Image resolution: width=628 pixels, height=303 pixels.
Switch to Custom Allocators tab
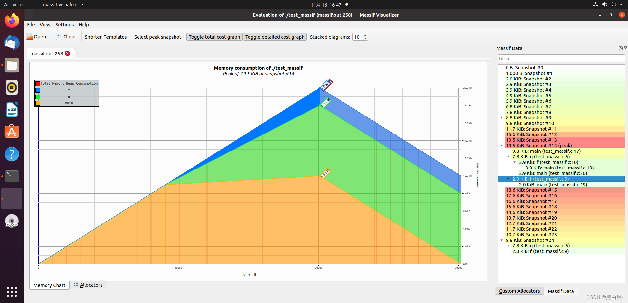pos(519,291)
